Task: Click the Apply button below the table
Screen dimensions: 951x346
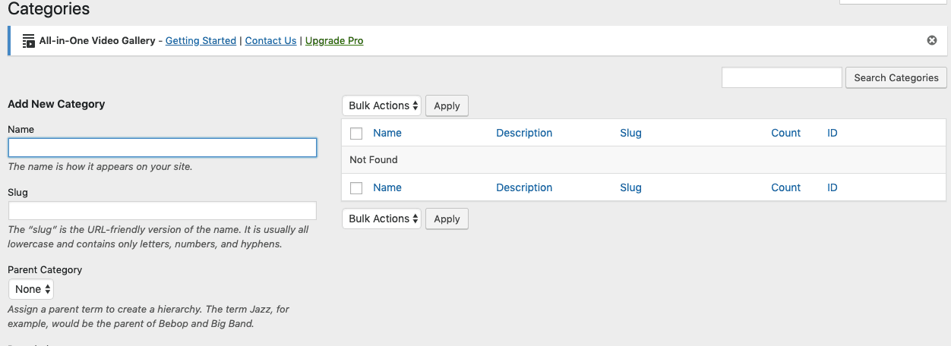Action: coord(447,219)
